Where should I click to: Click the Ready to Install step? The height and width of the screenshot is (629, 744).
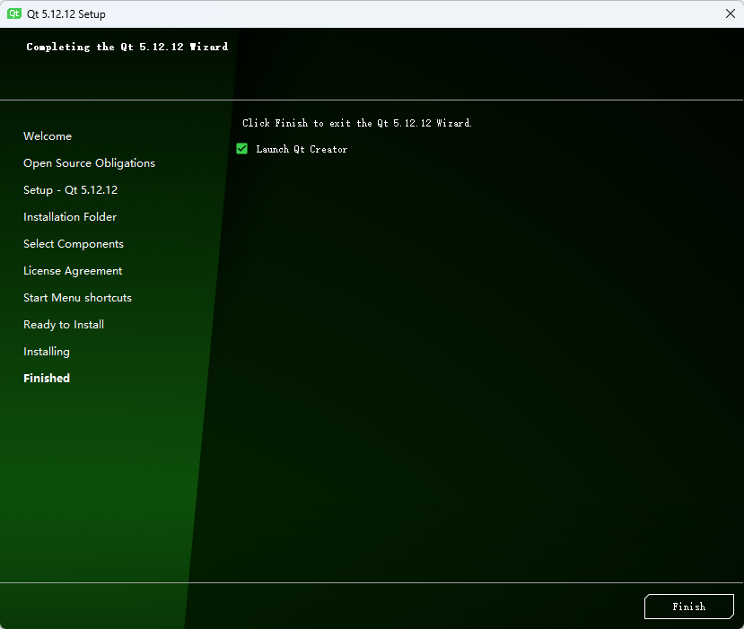pos(64,325)
